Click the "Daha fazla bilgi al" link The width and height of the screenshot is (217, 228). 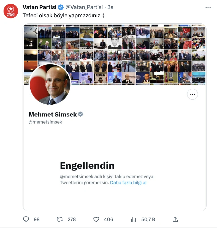click(128, 183)
